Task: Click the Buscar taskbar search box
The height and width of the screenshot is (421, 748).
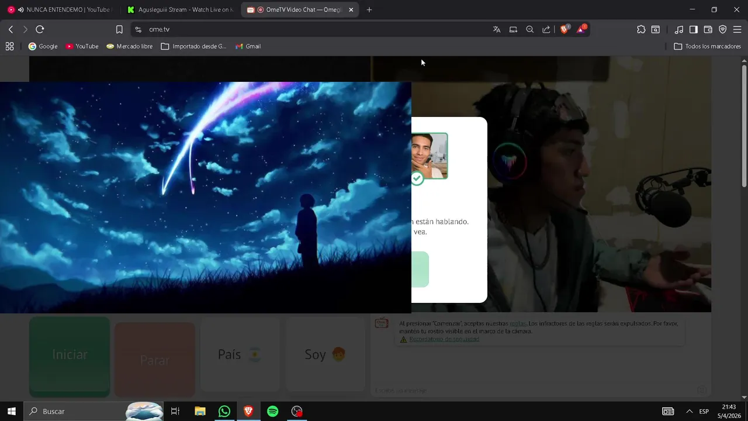Action: (x=93, y=411)
